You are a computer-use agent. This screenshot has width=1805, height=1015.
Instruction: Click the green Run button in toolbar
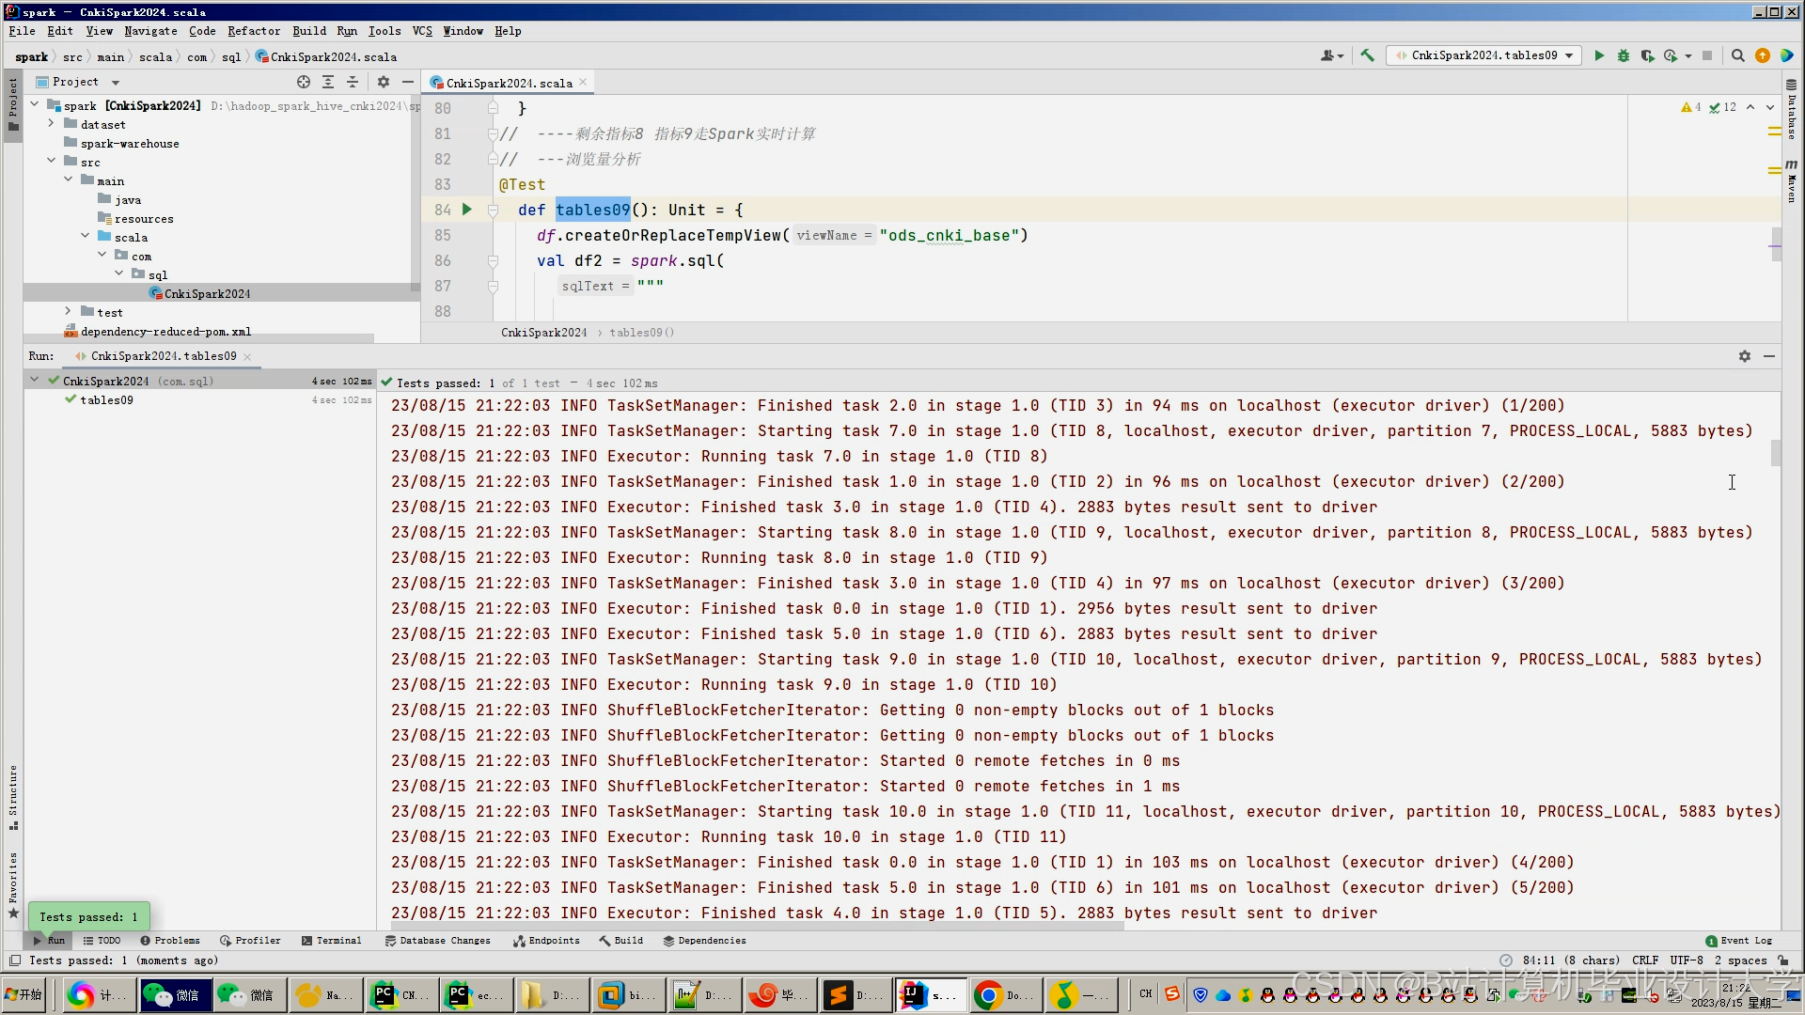click(1599, 55)
